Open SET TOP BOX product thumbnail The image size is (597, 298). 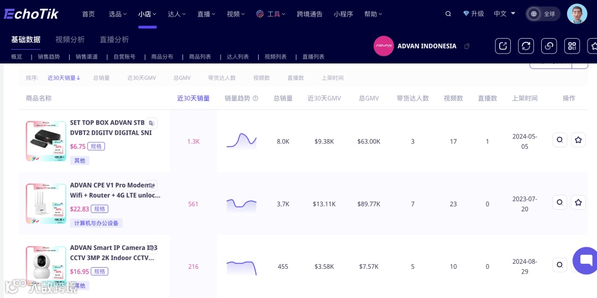(46, 141)
